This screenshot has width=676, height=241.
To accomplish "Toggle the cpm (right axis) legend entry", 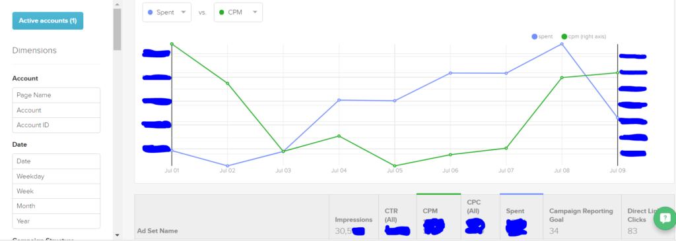I will pyautogui.click(x=584, y=37).
